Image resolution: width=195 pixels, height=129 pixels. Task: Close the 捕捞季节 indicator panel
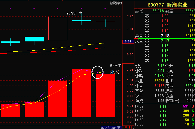click(132, 65)
